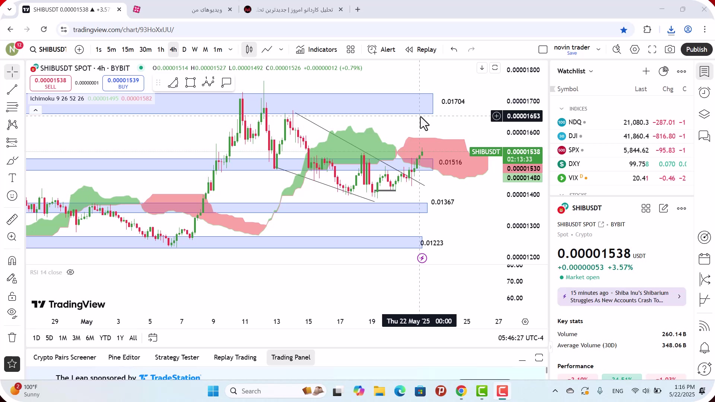The width and height of the screenshot is (715, 402).
Task: Select the brush drawing tool
Action: 12,160
